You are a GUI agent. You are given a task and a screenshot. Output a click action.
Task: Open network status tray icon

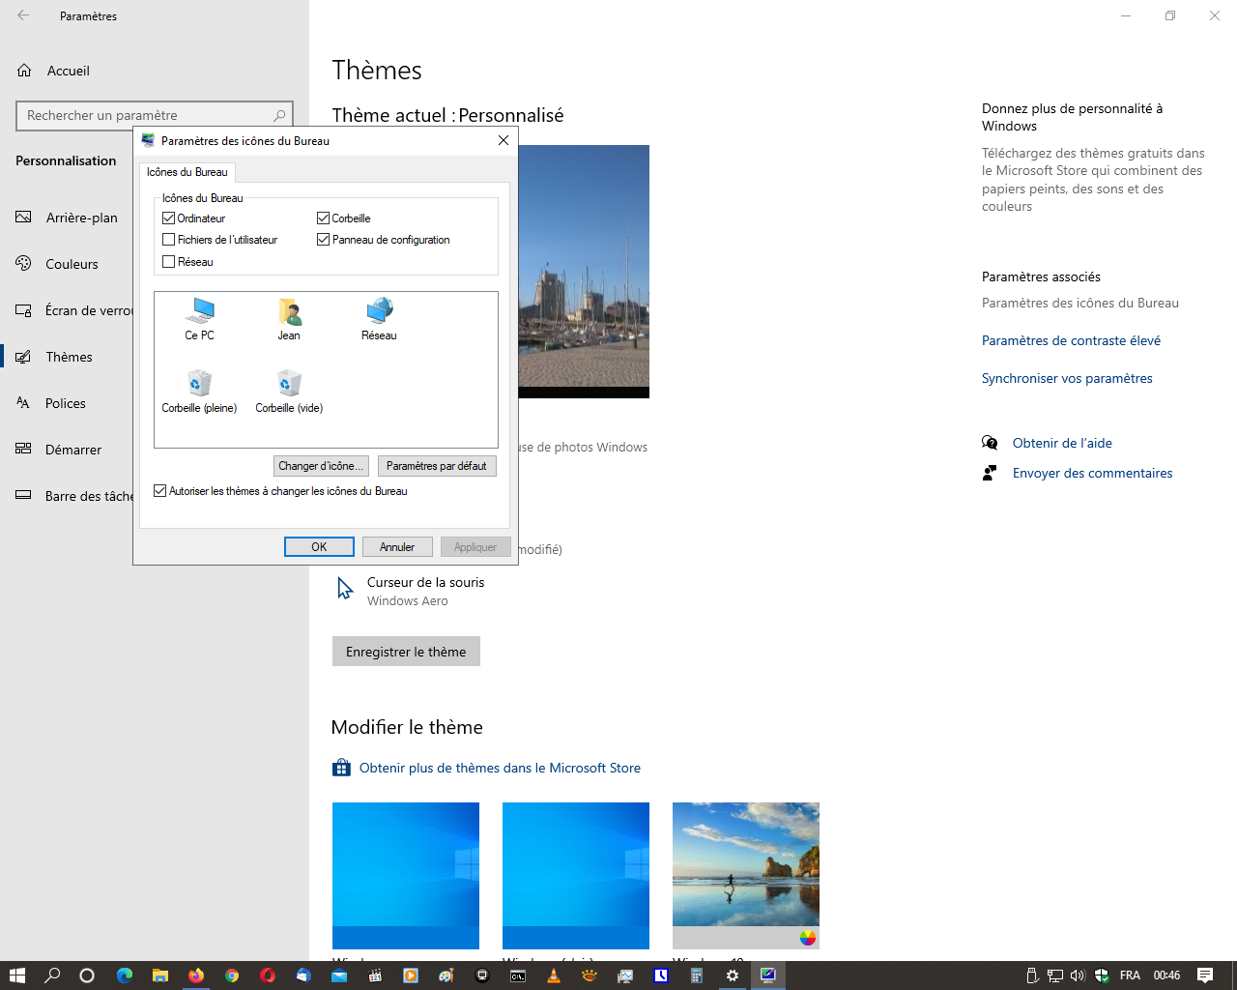(x=1055, y=975)
